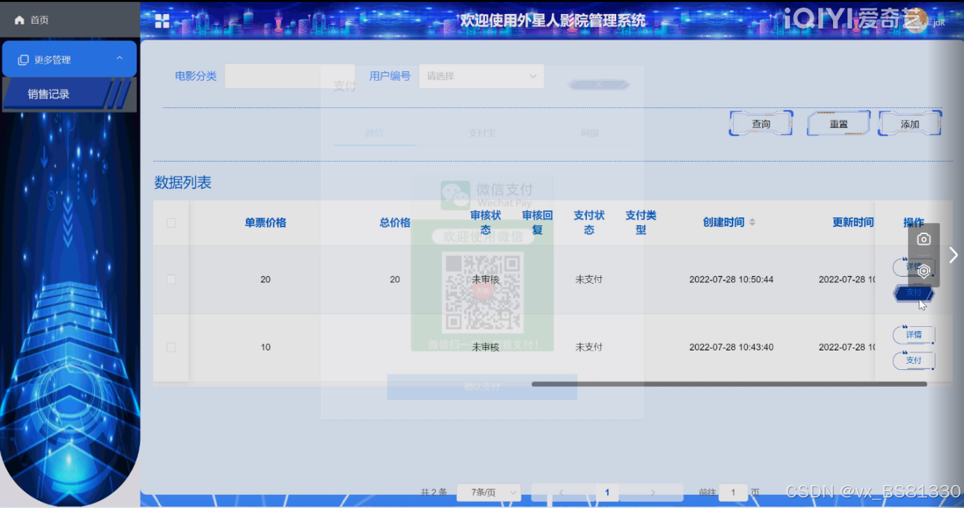Click the table's horizontal scrollbar
964x508 pixels.
(729, 384)
